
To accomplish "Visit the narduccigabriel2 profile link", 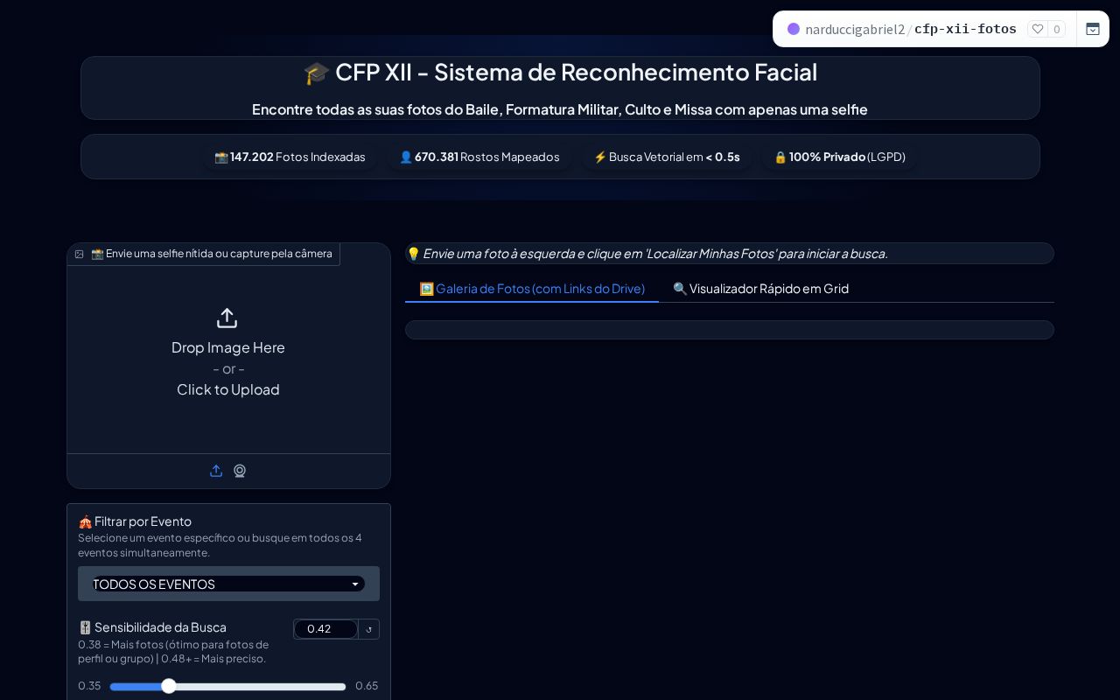I will click(855, 29).
